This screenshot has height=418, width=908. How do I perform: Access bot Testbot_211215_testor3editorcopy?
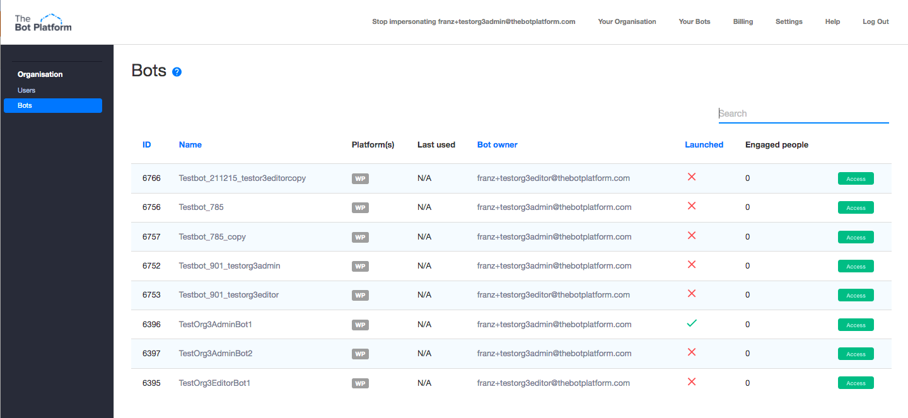point(856,178)
